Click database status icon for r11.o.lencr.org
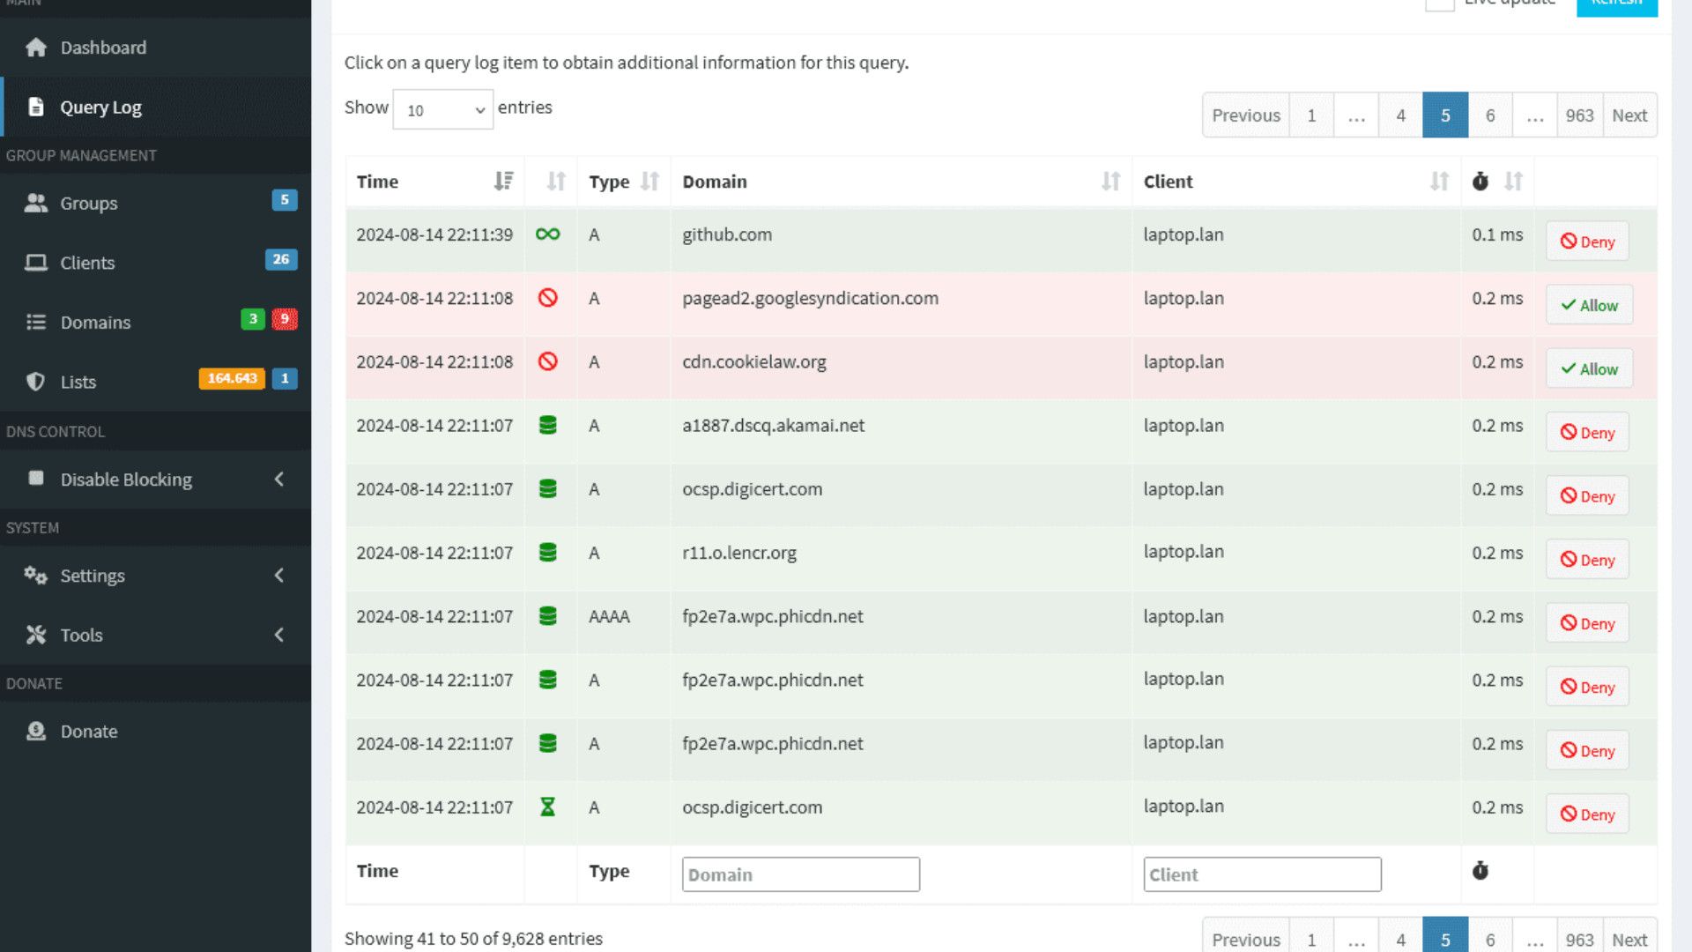This screenshot has height=952, width=1692. [548, 553]
